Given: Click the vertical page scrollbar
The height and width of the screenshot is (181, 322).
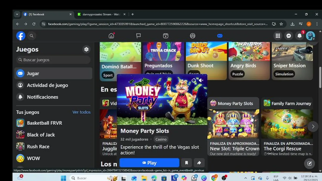Looking at the screenshot, I should pos(320,77).
